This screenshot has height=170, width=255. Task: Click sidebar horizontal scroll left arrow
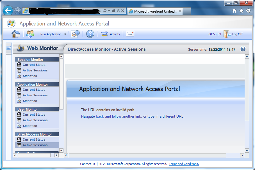pyautogui.click(x=15, y=155)
